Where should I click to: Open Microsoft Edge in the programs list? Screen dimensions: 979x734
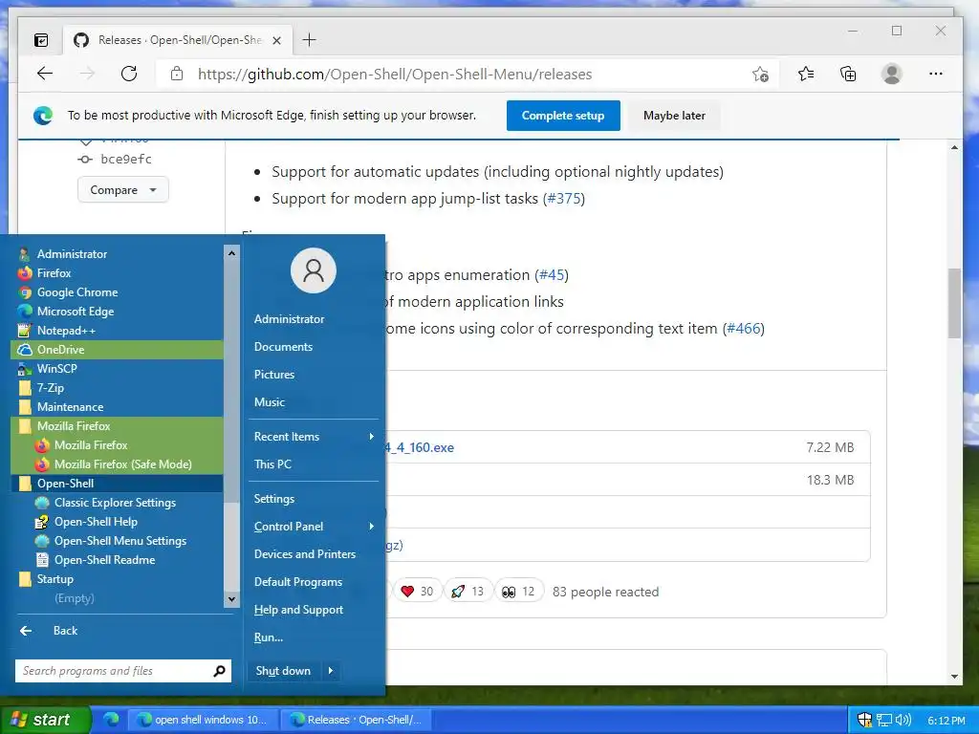pos(117,312)
